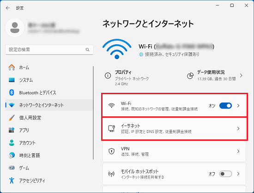This screenshot has height=193, width=254.
Task: Open アクセシビリティ settings
Action: 49,181
